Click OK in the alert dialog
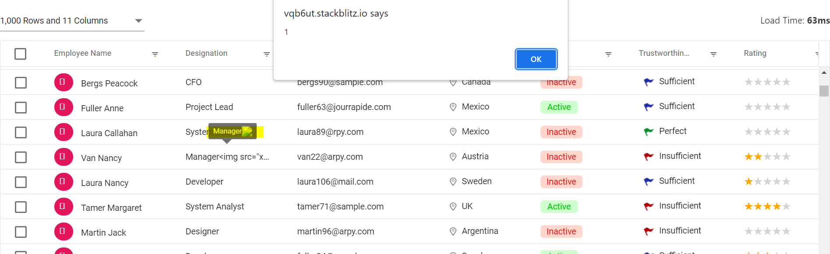Screen dimensions: 830x254 click(536, 59)
